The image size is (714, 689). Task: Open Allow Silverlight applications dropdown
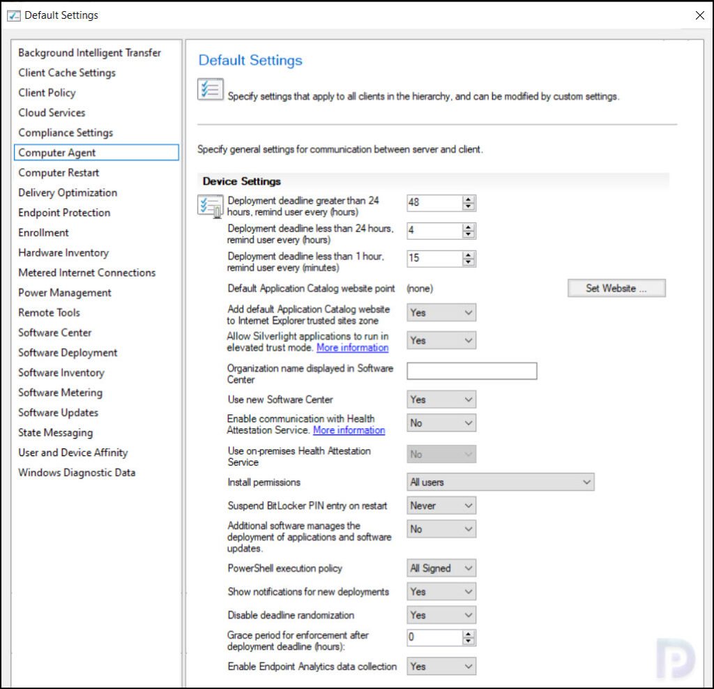pos(441,340)
